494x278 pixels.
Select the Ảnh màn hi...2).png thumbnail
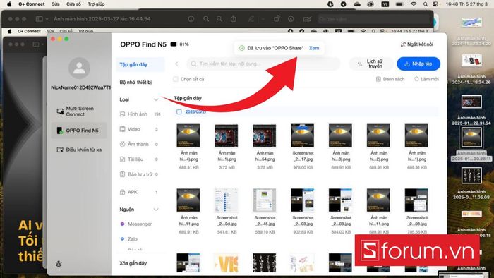pyautogui.click(x=378, y=135)
